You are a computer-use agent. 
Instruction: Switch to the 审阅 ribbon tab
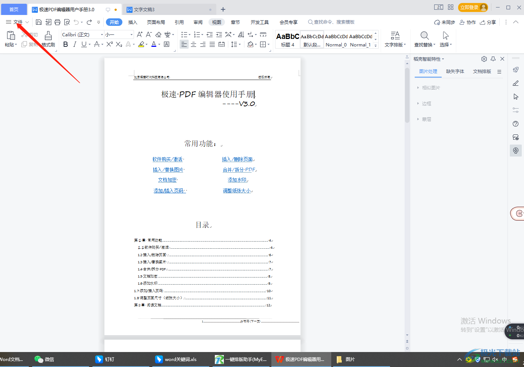point(198,22)
